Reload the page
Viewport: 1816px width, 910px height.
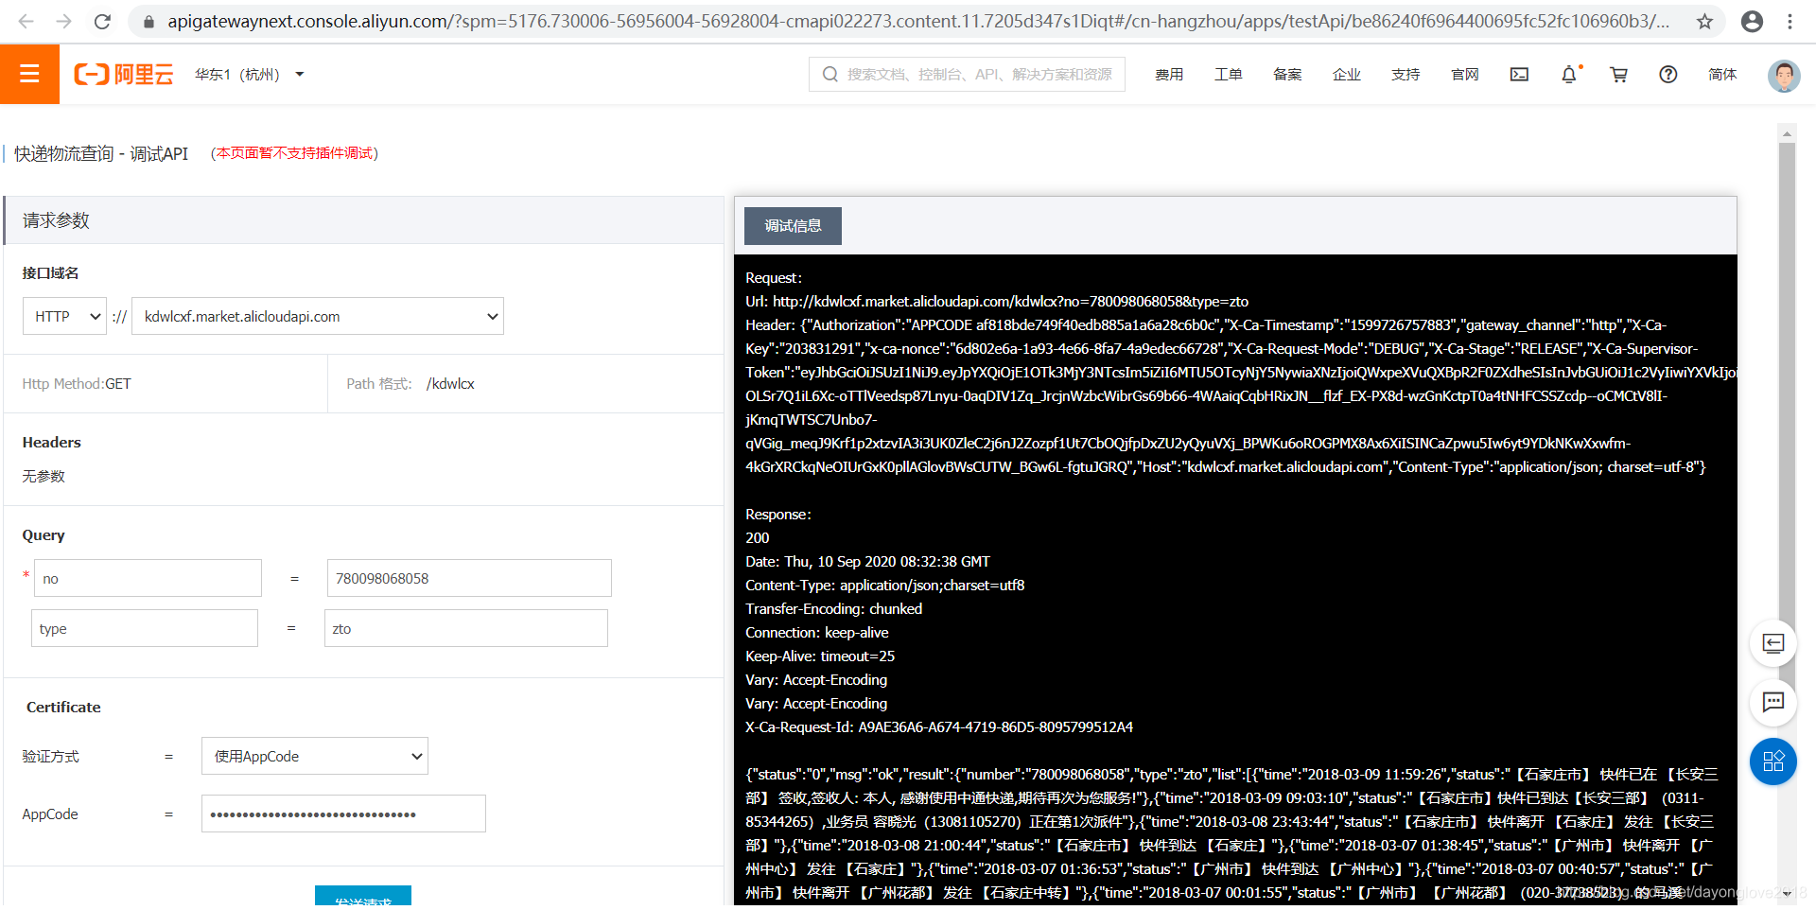click(x=102, y=21)
